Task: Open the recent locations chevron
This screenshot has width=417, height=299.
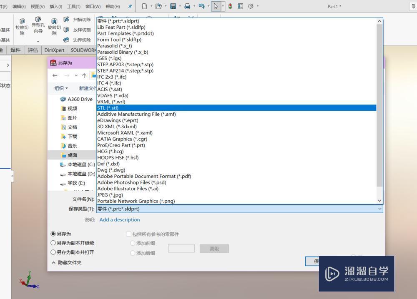Action: tap(76, 76)
